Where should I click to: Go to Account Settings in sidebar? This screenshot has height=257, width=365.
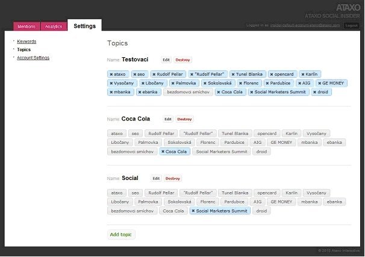[33, 58]
